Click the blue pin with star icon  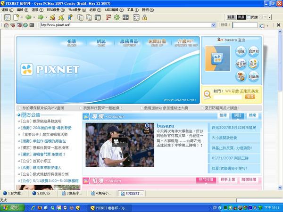point(70,17)
